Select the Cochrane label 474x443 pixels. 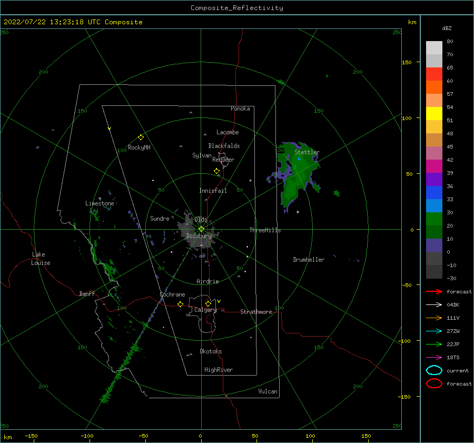(172, 294)
